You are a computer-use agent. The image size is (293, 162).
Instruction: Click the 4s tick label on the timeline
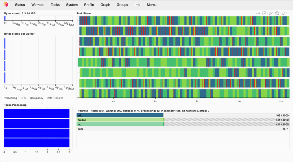(x=113, y=101)
